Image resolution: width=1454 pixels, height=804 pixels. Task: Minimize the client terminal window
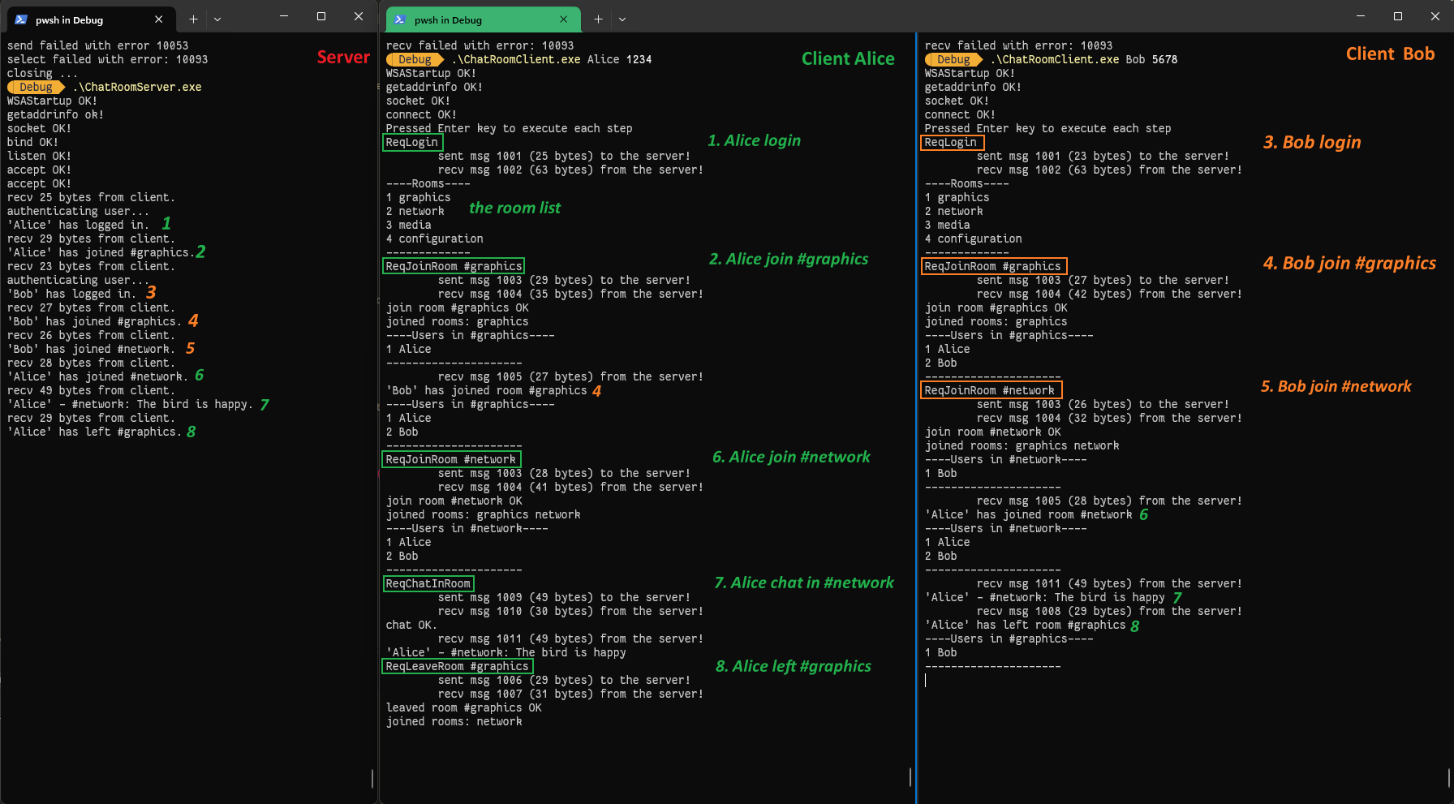pyautogui.click(x=1361, y=16)
